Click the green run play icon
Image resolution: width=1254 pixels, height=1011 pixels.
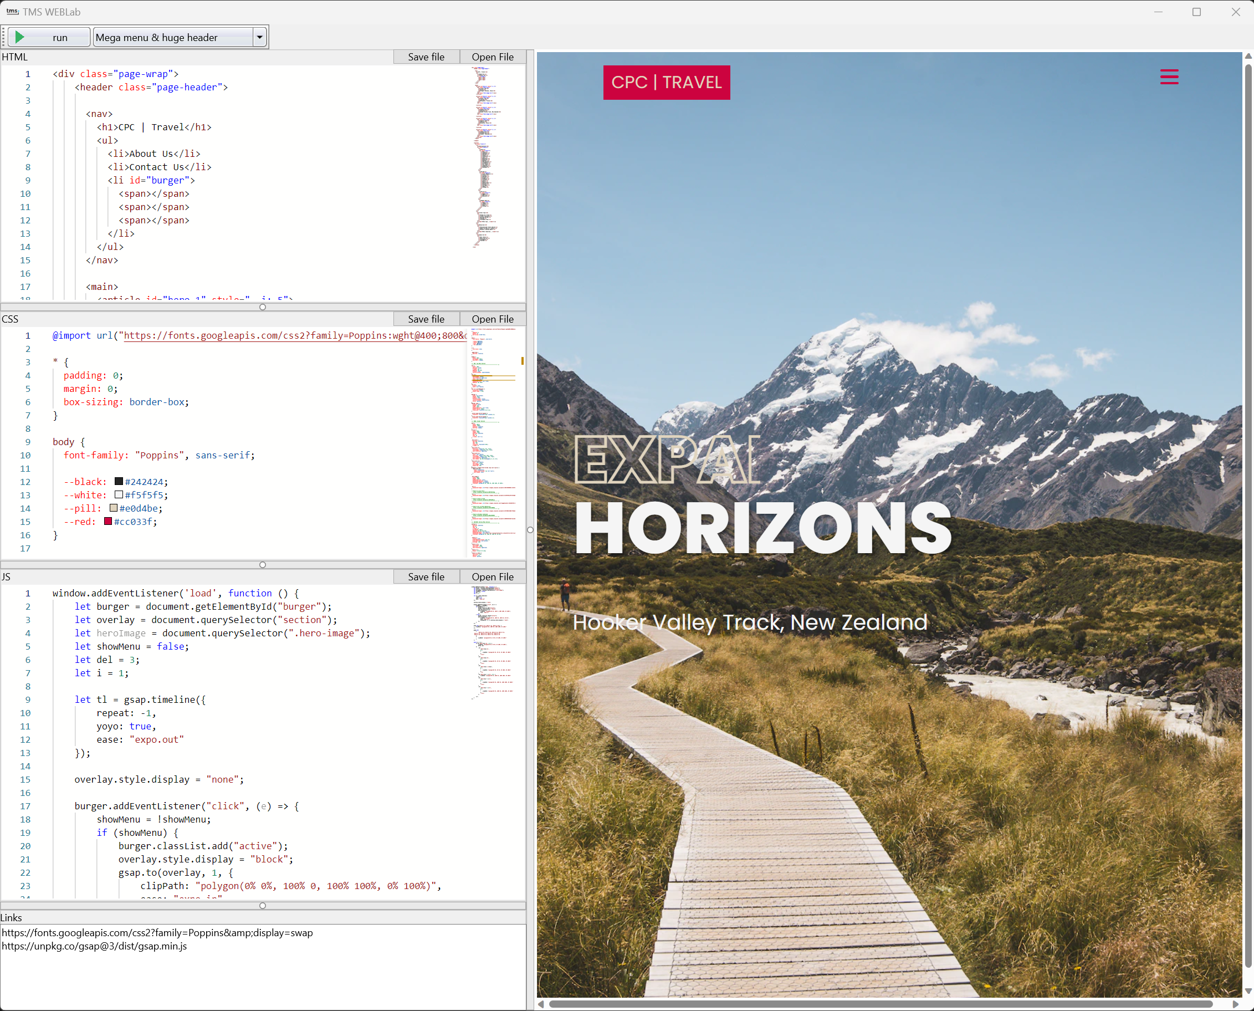[x=20, y=37]
